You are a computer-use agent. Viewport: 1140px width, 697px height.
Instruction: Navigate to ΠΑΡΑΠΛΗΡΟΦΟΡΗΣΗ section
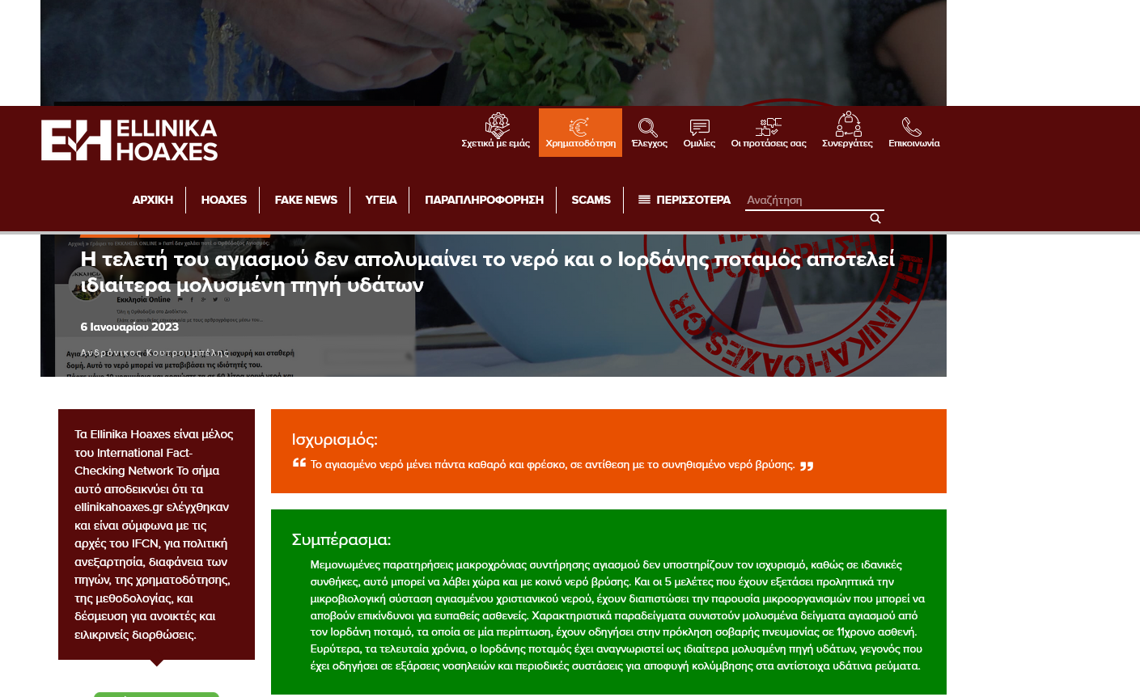click(x=484, y=200)
